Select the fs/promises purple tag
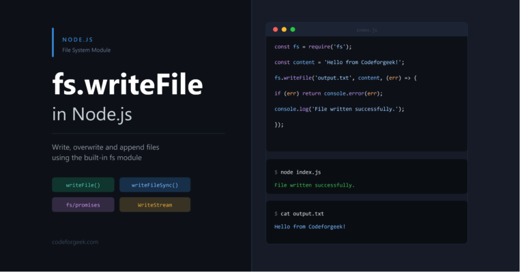 83,205
